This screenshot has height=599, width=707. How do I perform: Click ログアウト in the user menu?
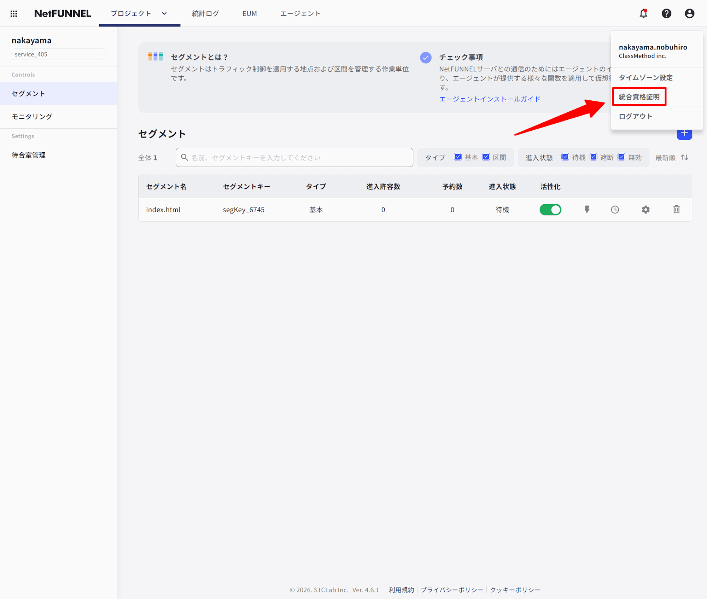(635, 116)
